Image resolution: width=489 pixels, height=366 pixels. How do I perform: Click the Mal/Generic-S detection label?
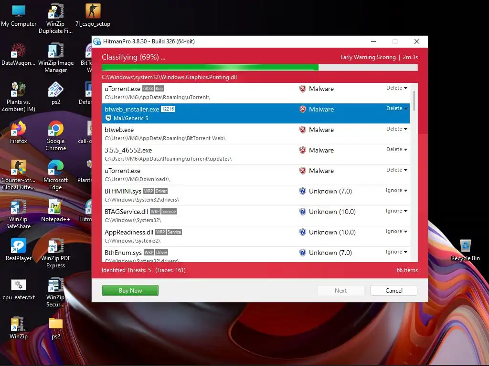tap(131, 118)
